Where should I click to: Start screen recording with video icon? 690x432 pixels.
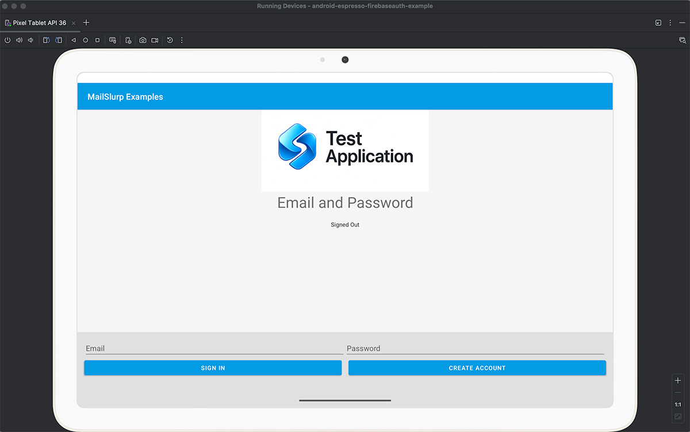[155, 40]
